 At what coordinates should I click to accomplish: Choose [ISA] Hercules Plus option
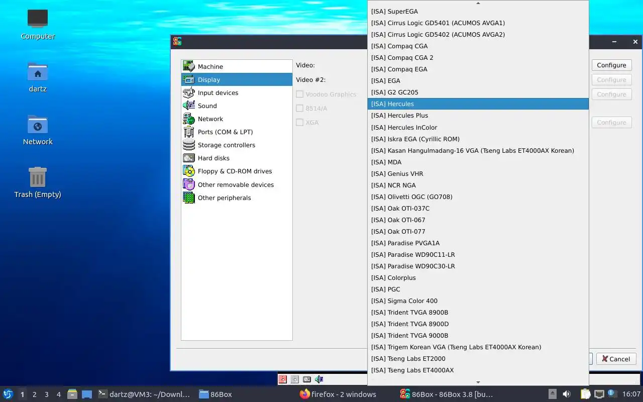tap(478, 115)
